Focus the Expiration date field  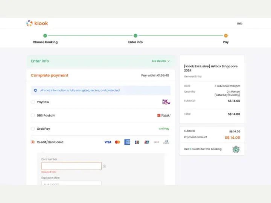click(72, 183)
